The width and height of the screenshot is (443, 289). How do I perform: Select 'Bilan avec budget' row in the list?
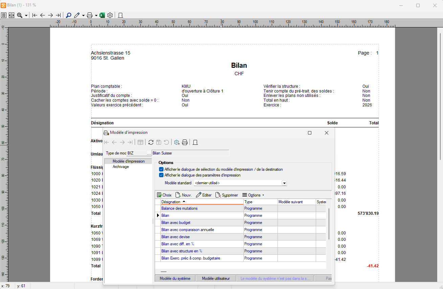coord(176,223)
